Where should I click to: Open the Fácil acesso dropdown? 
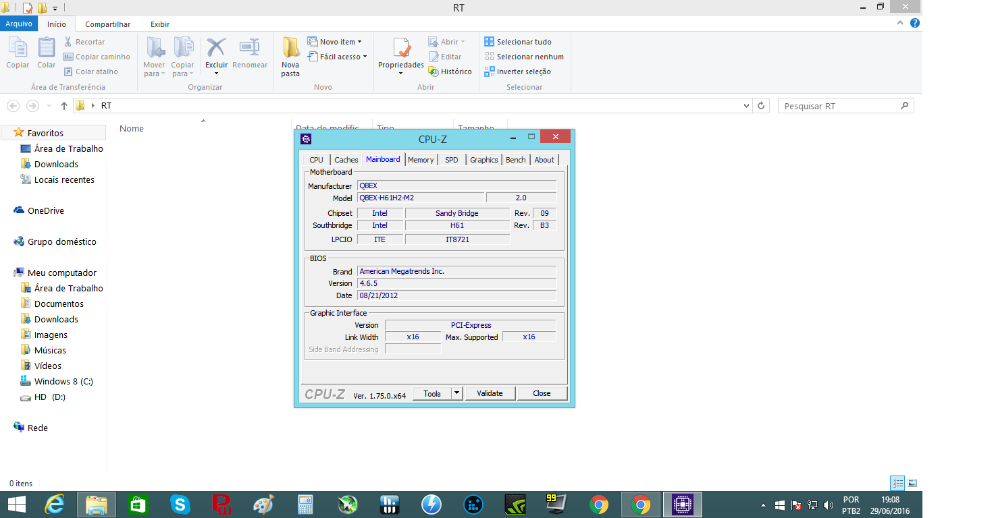click(337, 57)
